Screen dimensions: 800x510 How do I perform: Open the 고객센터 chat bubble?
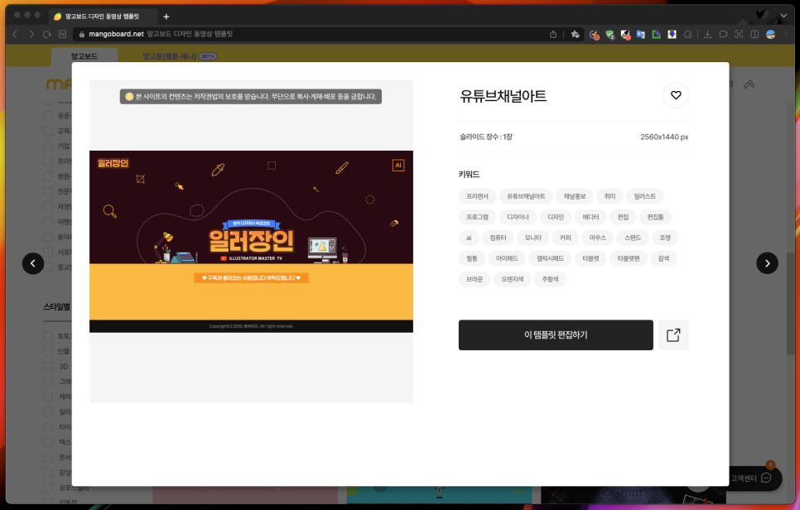point(766,478)
